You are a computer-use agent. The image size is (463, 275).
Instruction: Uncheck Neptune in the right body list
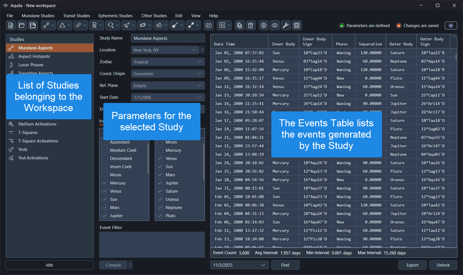coord(160,208)
